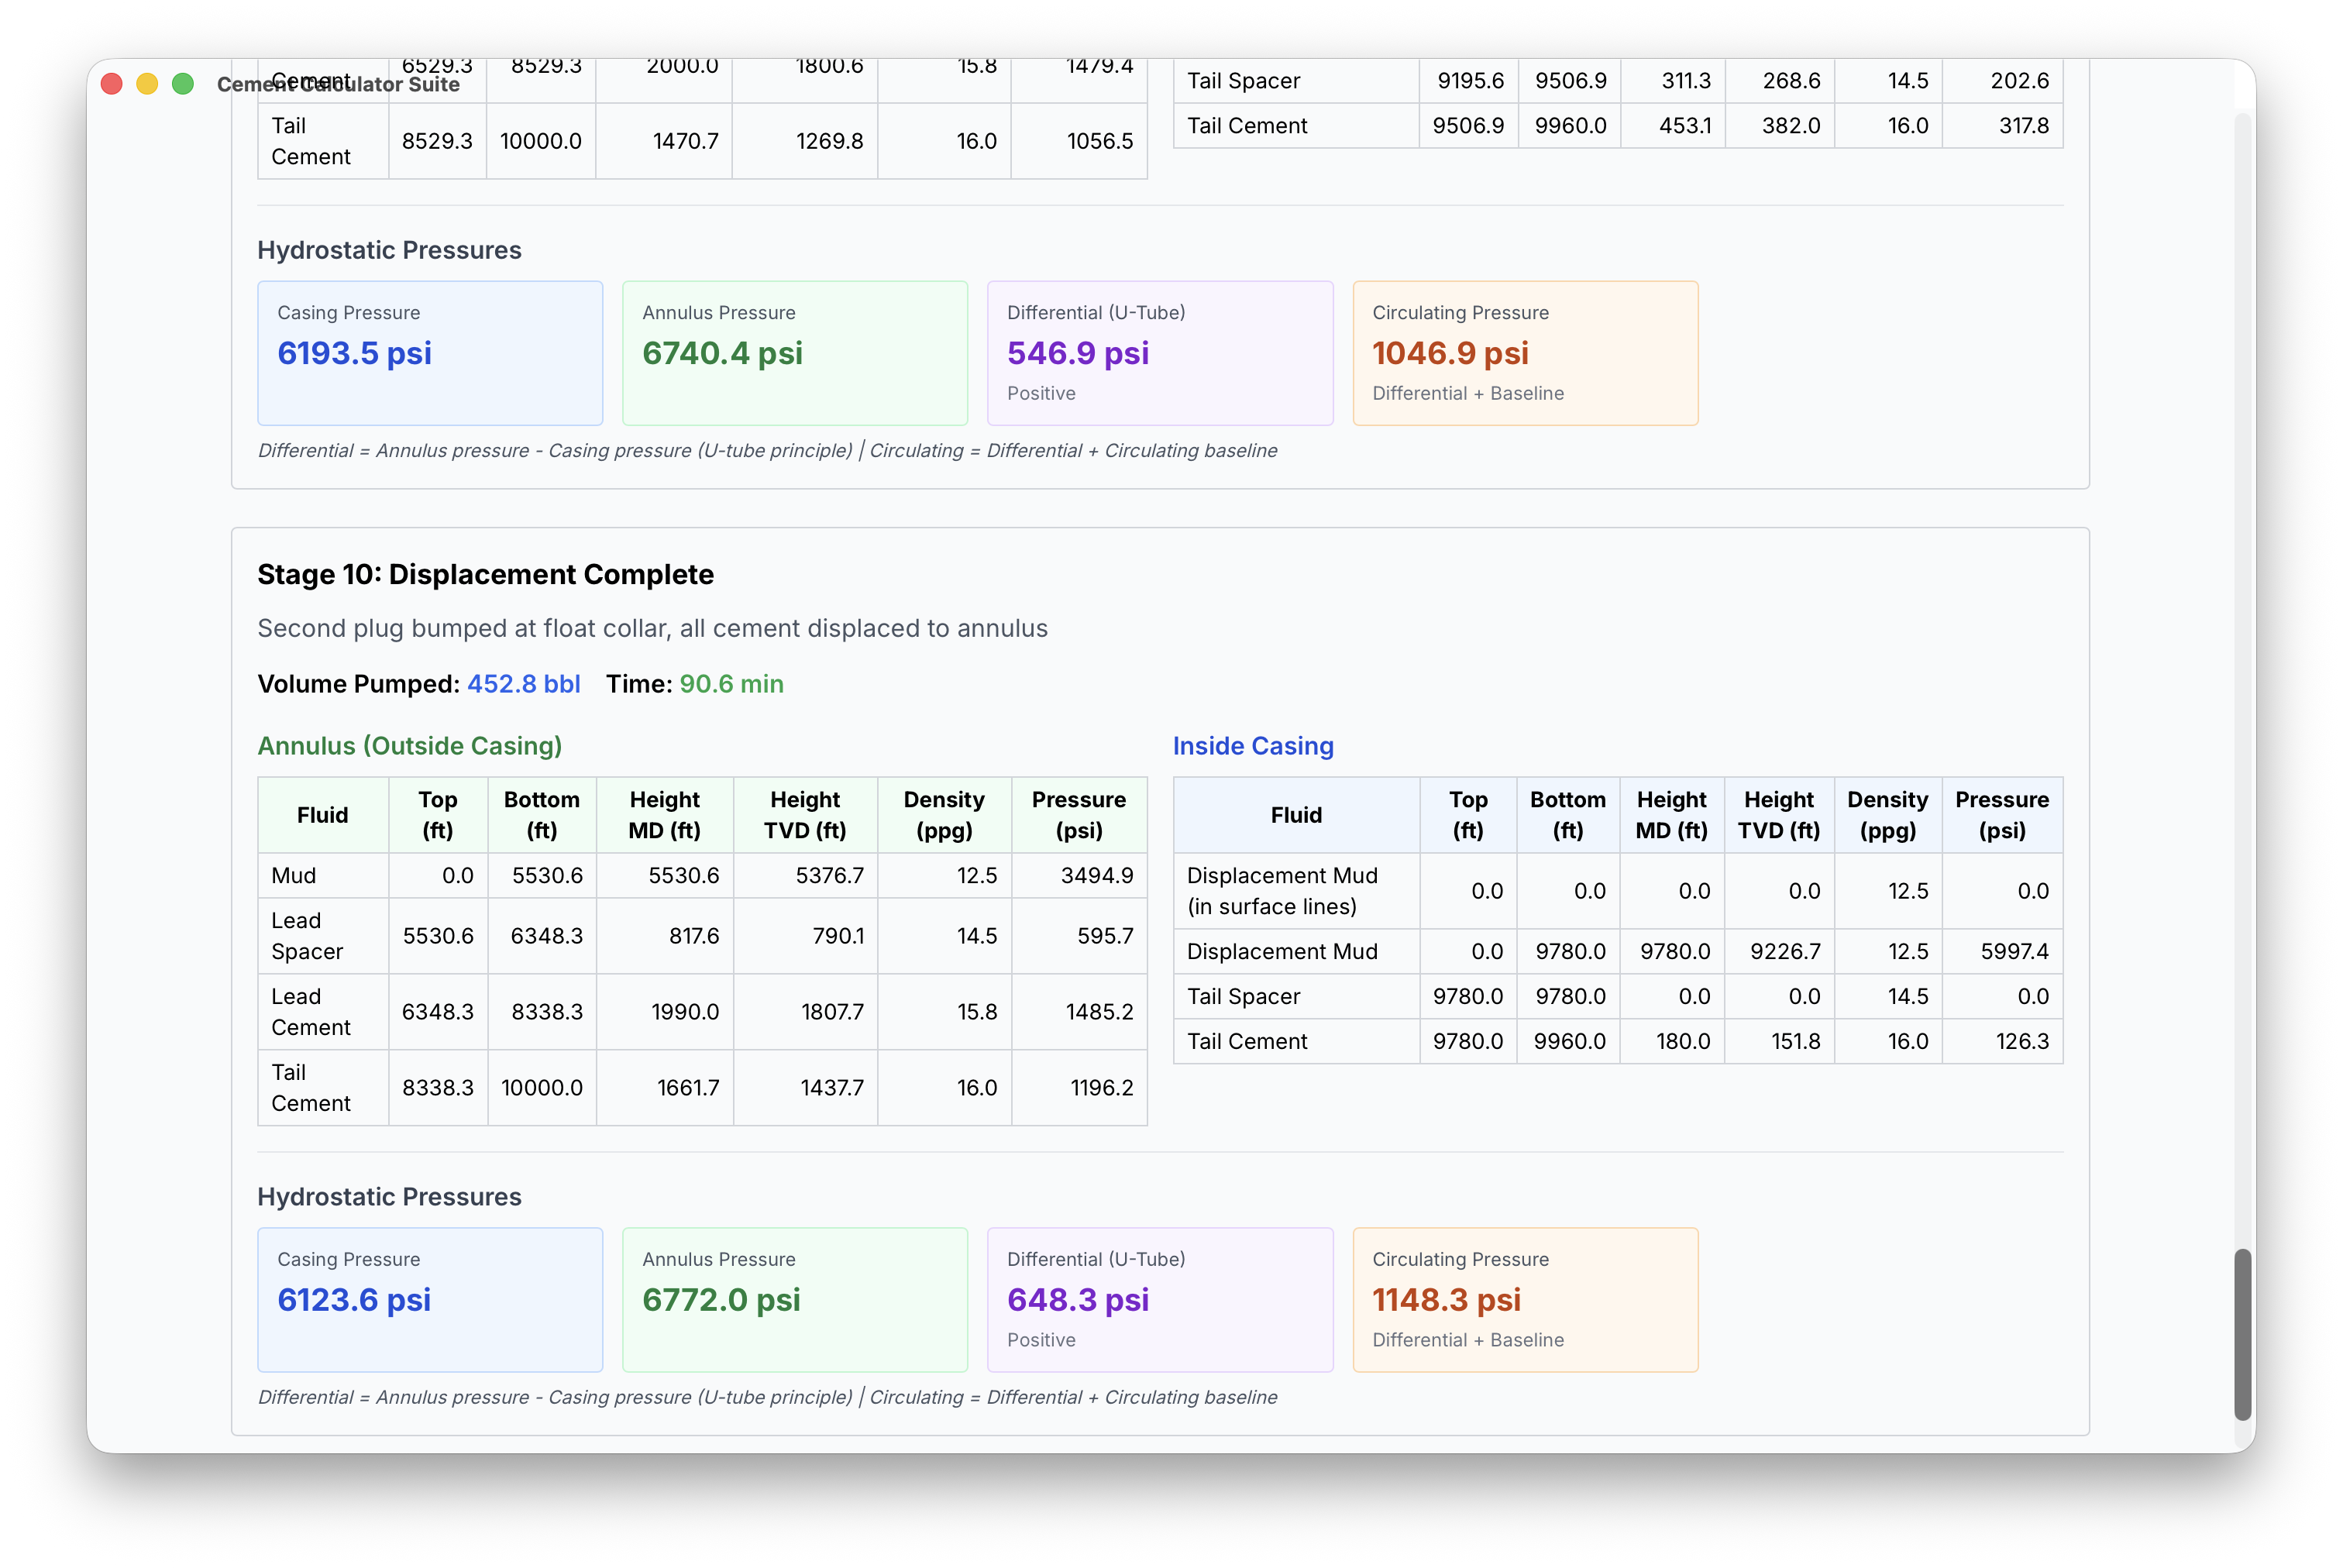Click the Inside Casing table title
Screen dimensions: 2343x1568
pos(1252,746)
